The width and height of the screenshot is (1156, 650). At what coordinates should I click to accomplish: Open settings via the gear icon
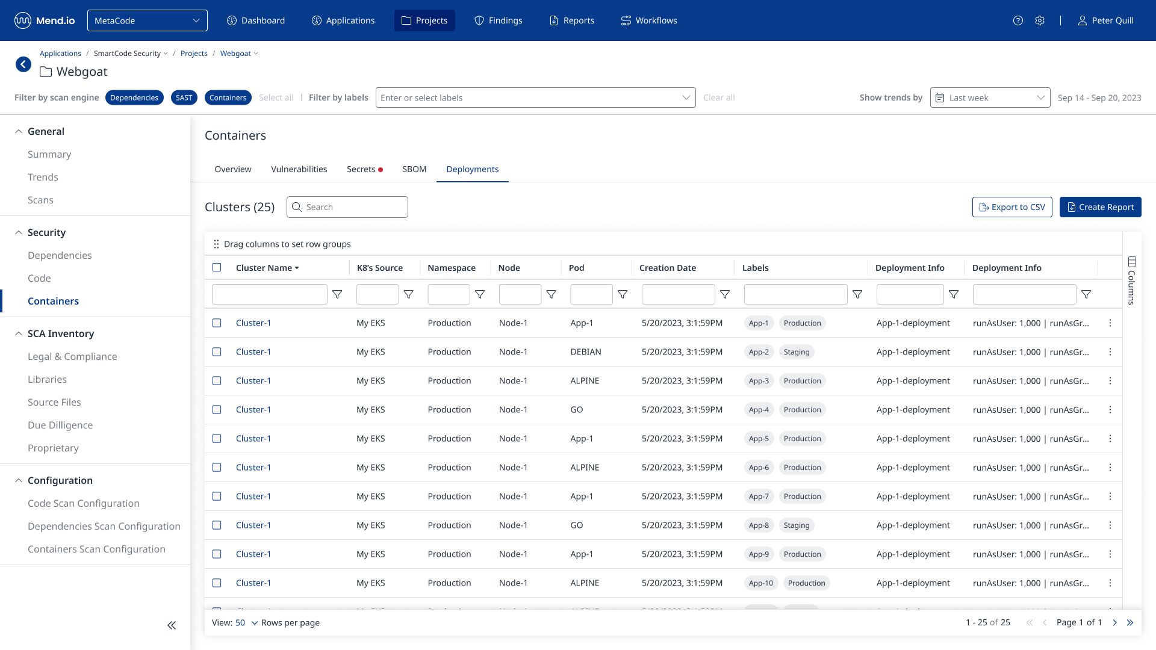(1040, 20)
